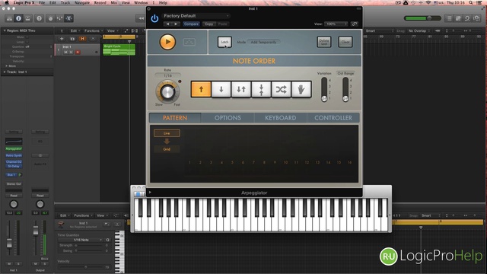The image size is (487, 274).
Task: Open the Mix menu in menu bar
Action: pos(114,2)
